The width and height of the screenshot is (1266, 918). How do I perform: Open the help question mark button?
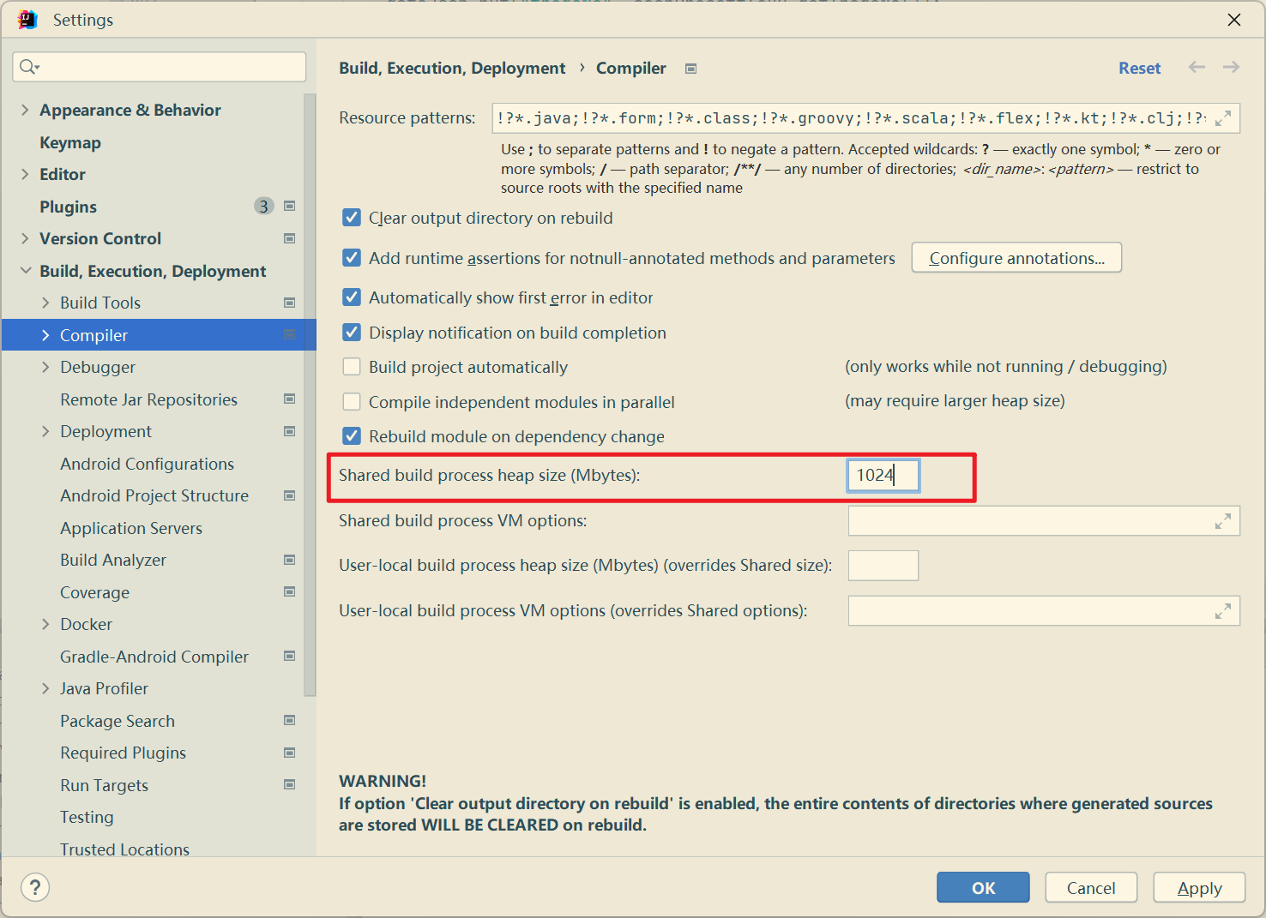[x=35, y=887]
